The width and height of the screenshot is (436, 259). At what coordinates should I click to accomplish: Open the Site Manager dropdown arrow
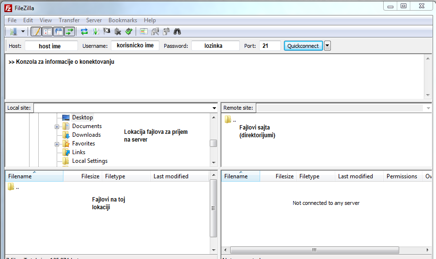(x=23, y=31)
